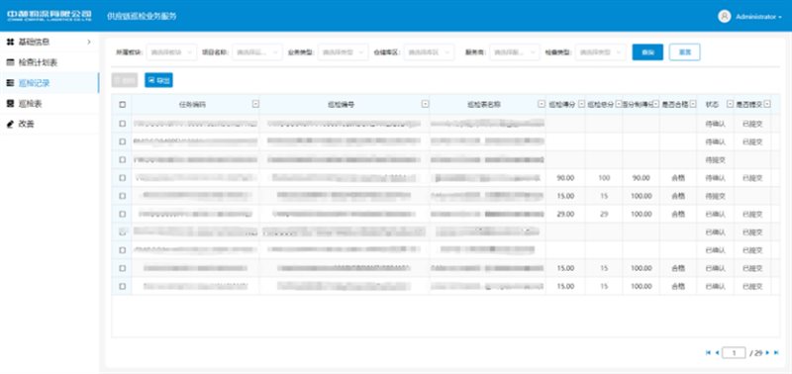Check the row with score 90.00
792x374 pixels.
point(122,178)
